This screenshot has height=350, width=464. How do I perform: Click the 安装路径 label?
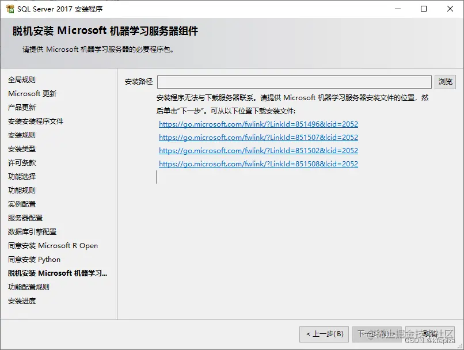click(139, 82)
